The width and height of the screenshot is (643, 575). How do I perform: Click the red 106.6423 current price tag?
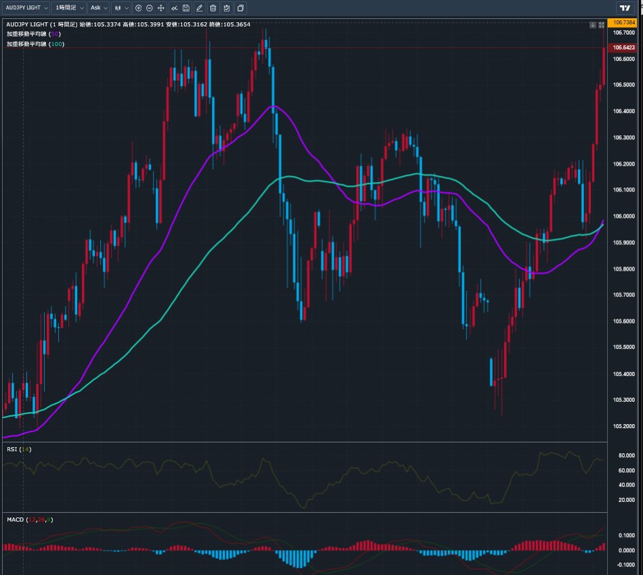point(623,47)
